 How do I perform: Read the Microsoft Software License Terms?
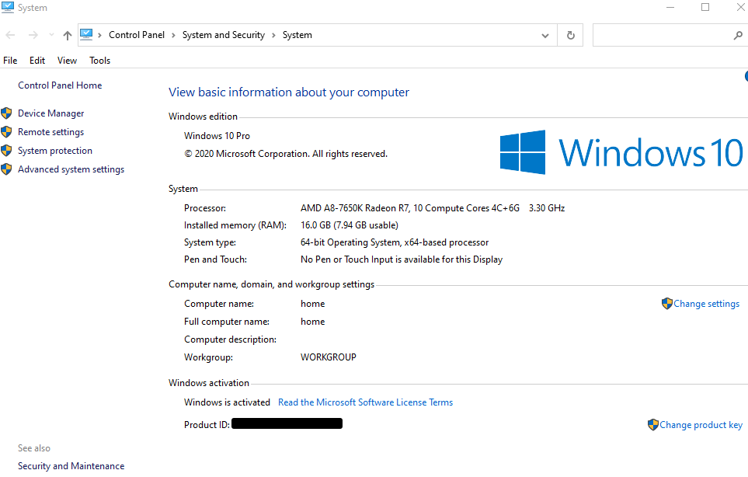click(365, 402)
